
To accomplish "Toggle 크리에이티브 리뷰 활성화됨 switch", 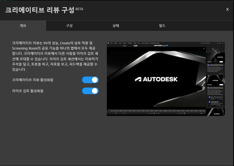I will click(x=90, y=80).
